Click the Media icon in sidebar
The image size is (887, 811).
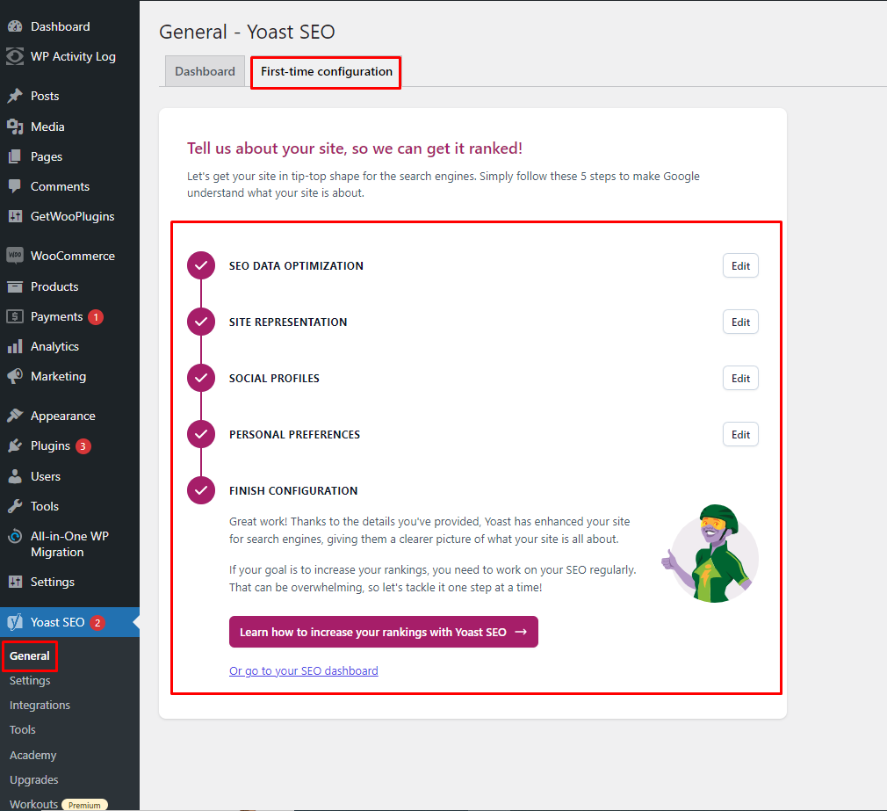coord(15,127)
